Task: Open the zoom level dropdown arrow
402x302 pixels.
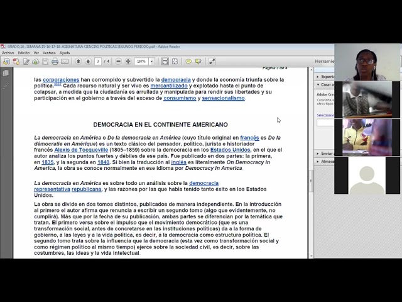Action: [151, 62]
